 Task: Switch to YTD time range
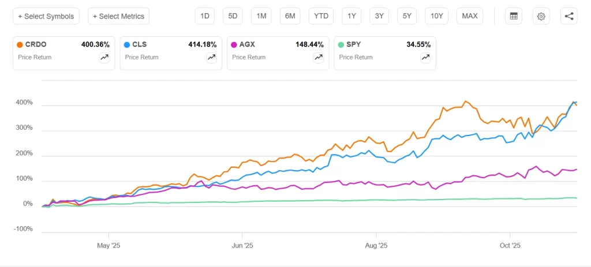pyautogui.click(x=320, y=16)
